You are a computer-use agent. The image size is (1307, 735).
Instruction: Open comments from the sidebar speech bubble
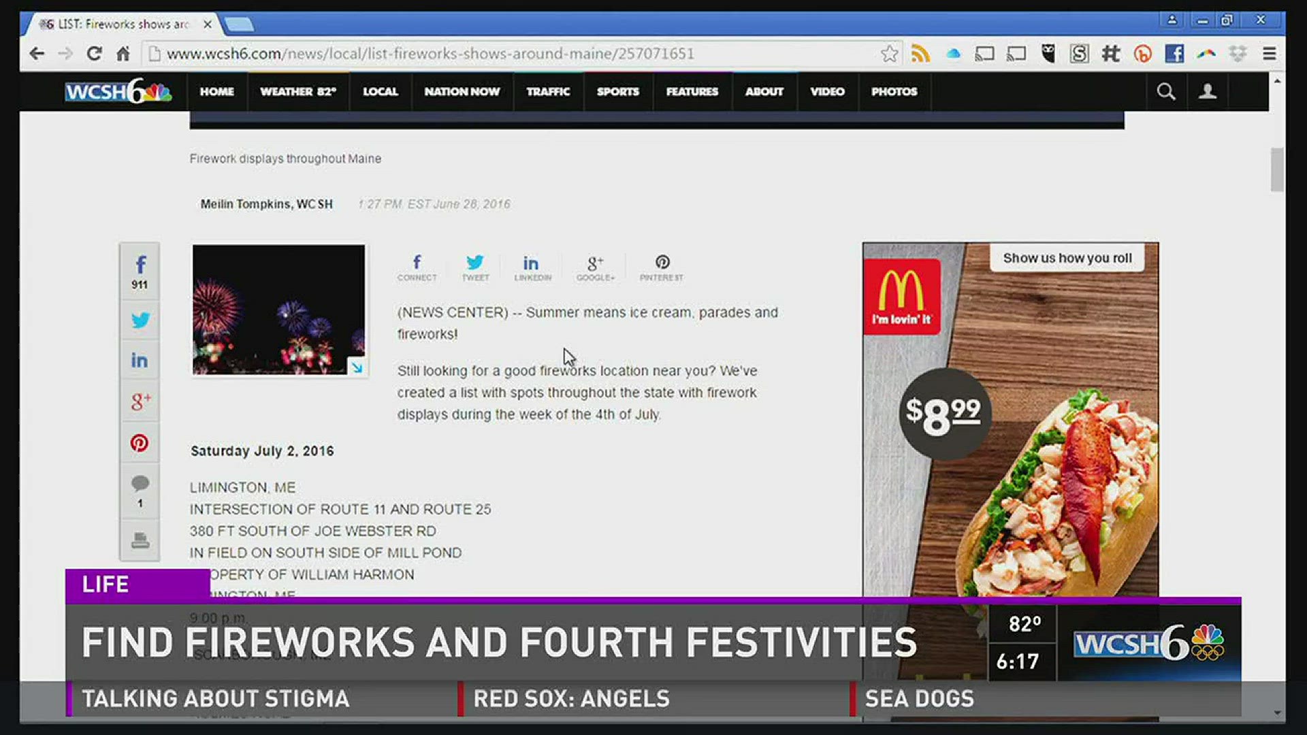pos(140,491)
